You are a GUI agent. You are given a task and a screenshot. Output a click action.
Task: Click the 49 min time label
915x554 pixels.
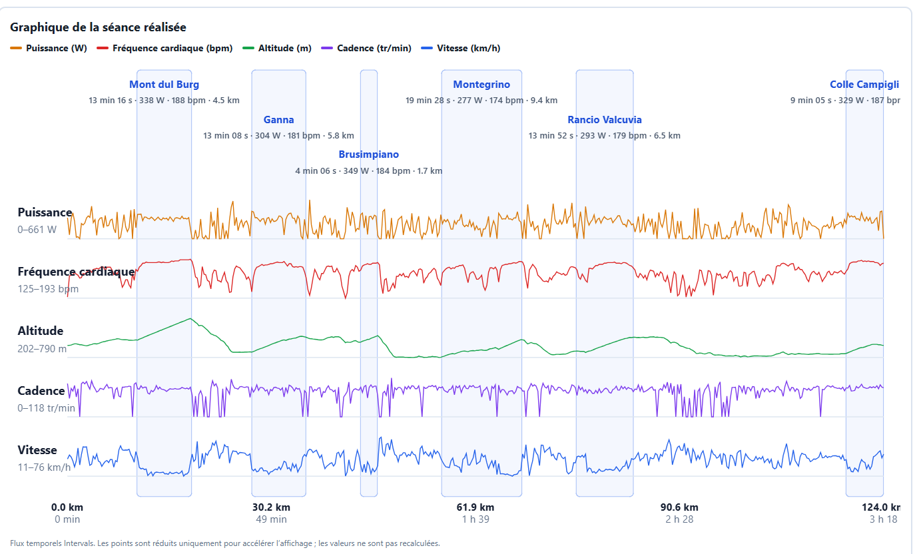(271, 519)
